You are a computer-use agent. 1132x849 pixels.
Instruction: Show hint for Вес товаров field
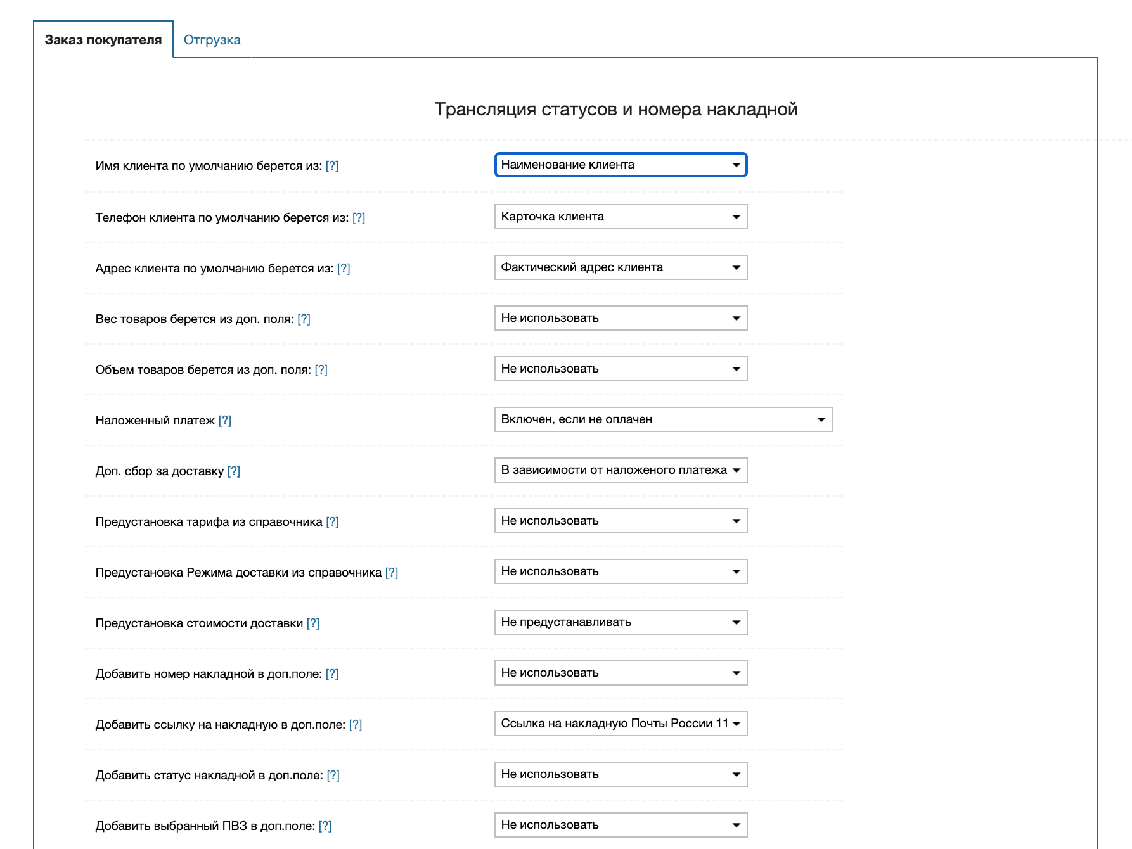(x=304, y=319)
